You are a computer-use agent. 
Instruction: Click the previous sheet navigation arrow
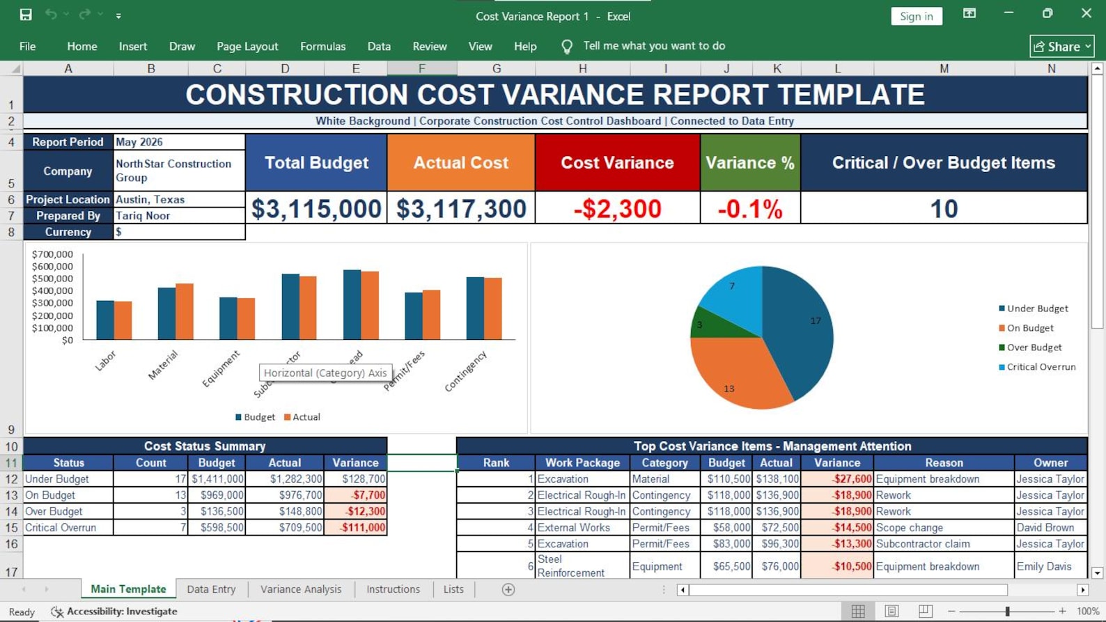tap(24, 589)
